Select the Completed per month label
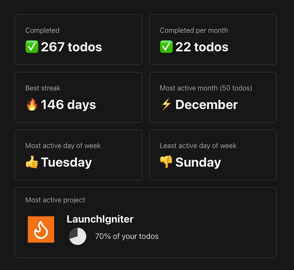Screen dimensions: 294x270 tap(194, 30)
